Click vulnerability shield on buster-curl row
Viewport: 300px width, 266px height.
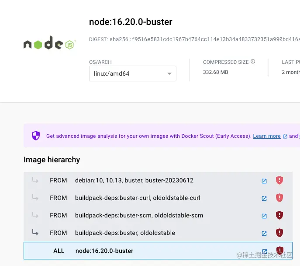[x=279, y=198]
